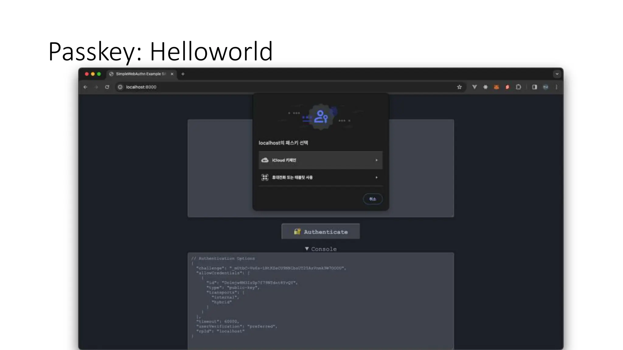Select the iCloud 키체인 passkey option
623x350 pixels.
point(320,160)
